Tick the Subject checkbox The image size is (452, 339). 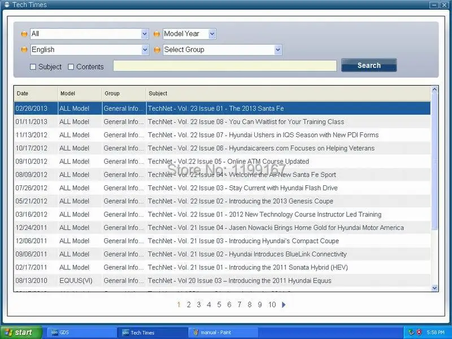tap(33, 67)
